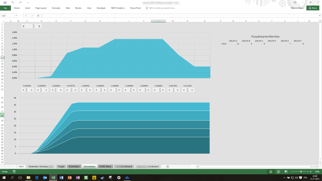
Task: Switch to Page Layout view in status bar
Action: click(279, 172)
